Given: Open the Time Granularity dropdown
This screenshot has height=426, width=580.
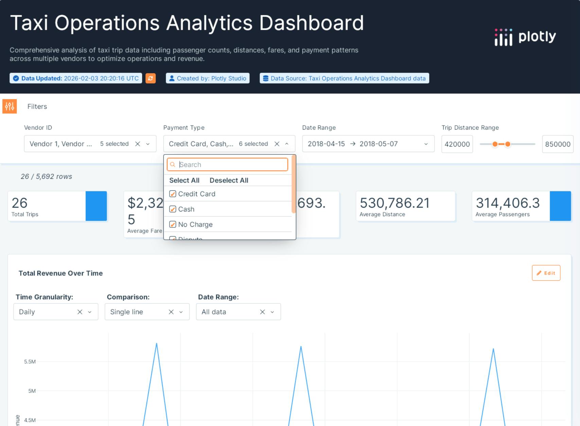Looking at the screenshot, I should 89,312.
